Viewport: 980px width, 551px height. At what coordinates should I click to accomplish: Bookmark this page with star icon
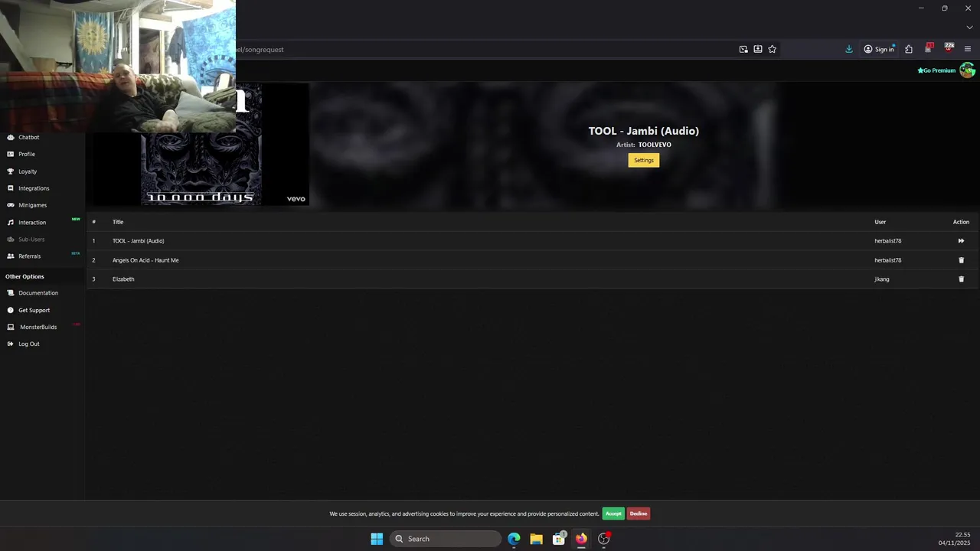[x=772, y=49]
